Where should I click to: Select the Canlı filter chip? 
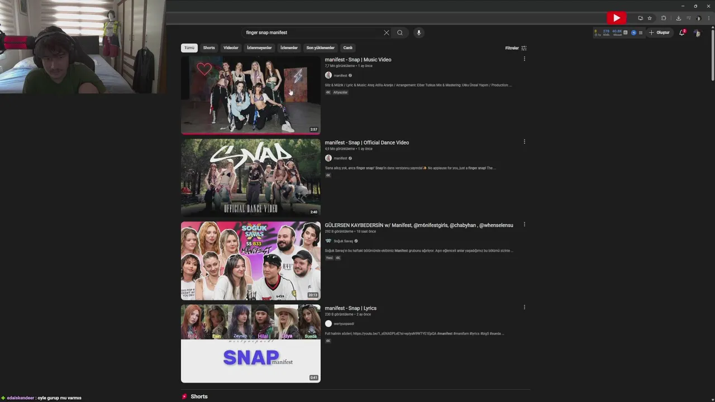coord(347,48)
